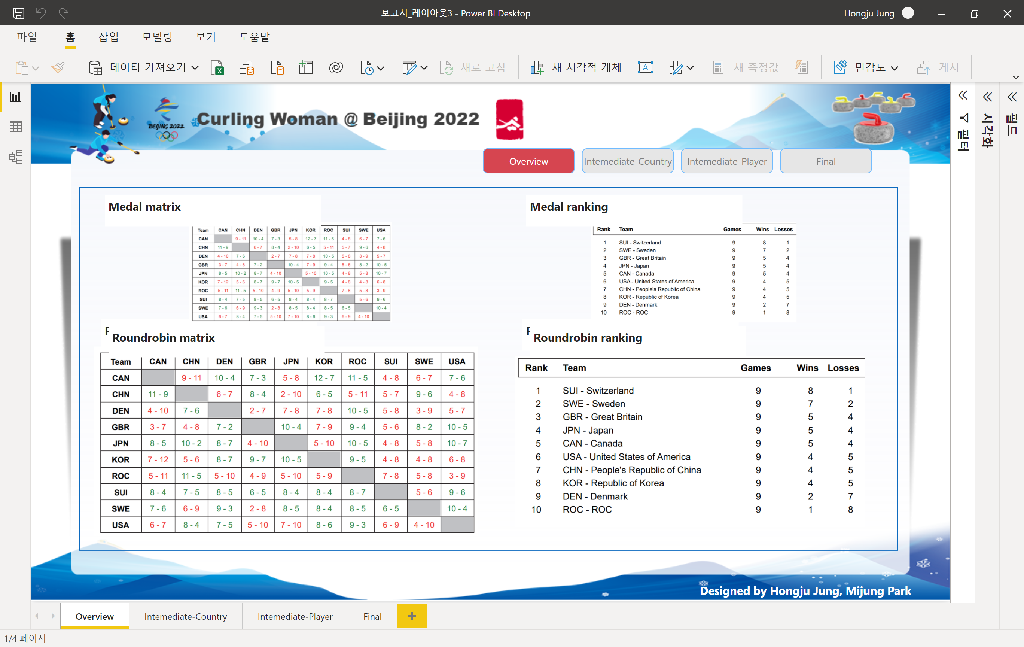Switch to Model view in left sidebar
The width and height of the screenshot is (1024, 647).
pos(16,157)
